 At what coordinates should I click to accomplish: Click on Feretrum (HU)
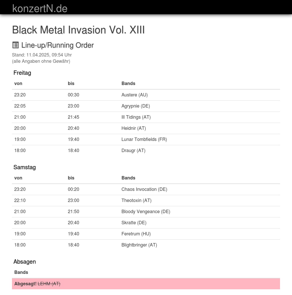coord(136,234)
